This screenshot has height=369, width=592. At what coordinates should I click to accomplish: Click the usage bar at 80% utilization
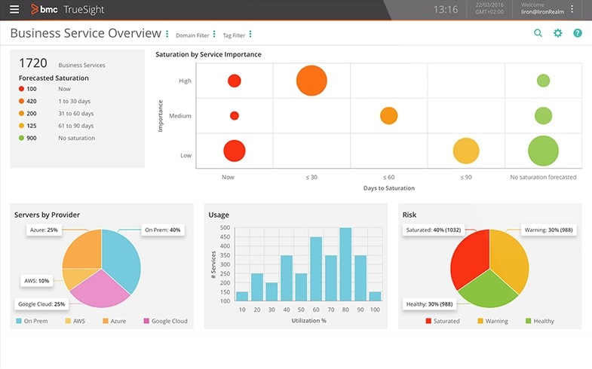(345, 264)
